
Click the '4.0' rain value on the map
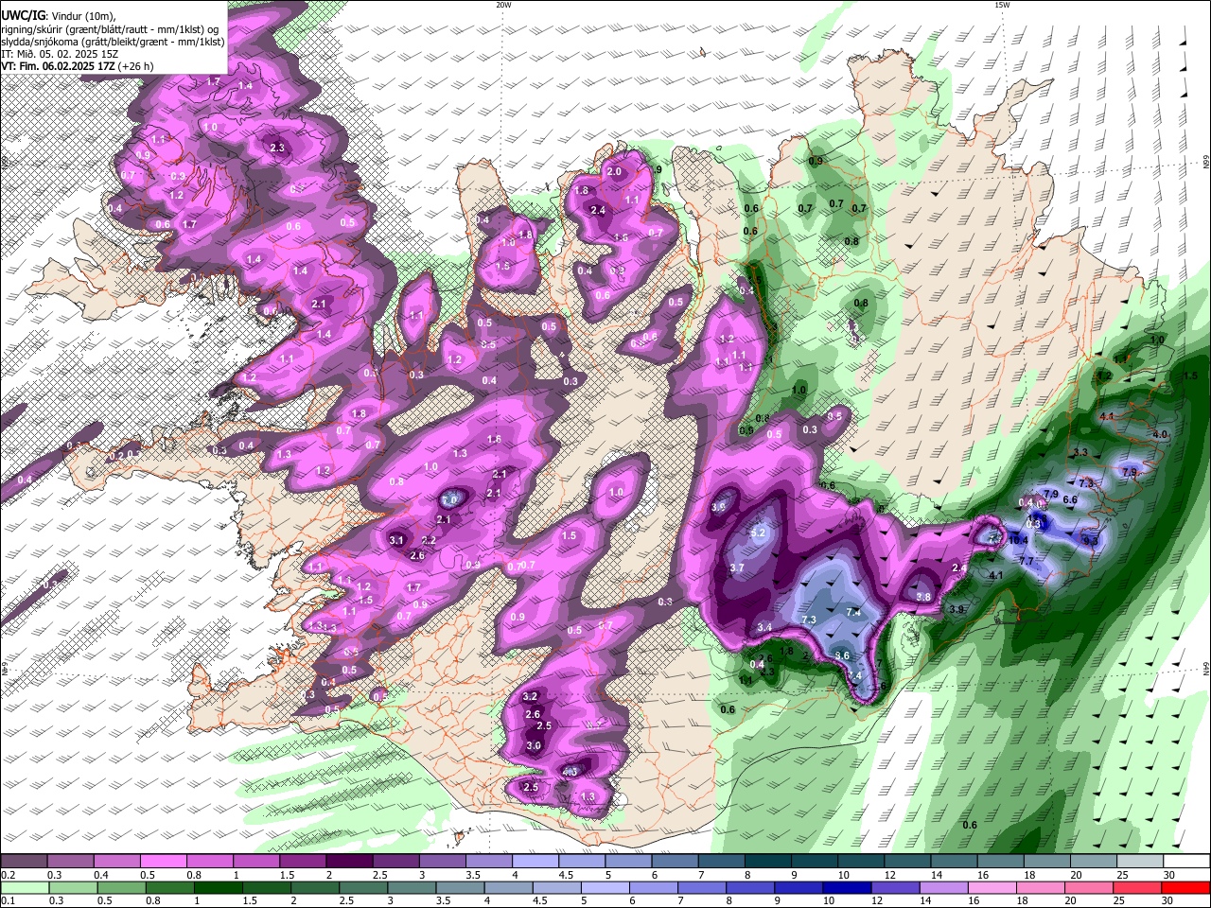[1161, 434]
